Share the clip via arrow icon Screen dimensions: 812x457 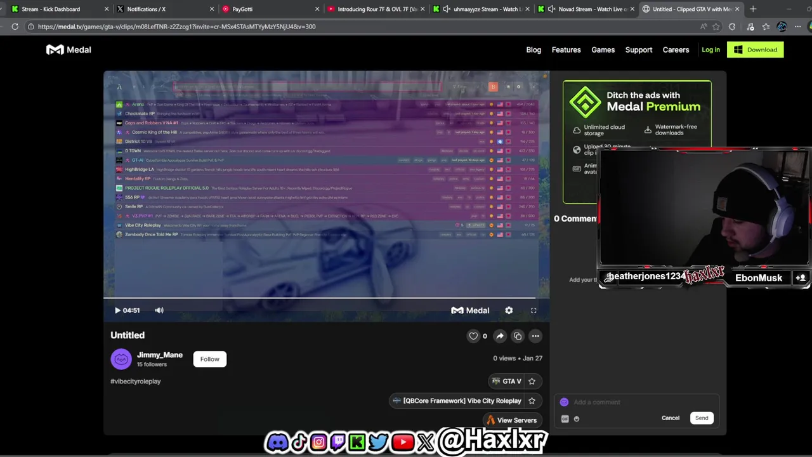500,336
